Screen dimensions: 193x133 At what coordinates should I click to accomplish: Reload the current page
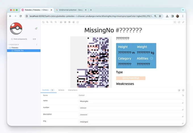coord(20,16)
